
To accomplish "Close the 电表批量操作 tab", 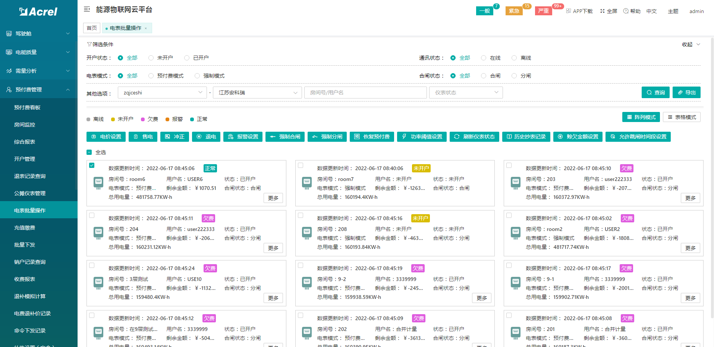I will pos(146,28).
